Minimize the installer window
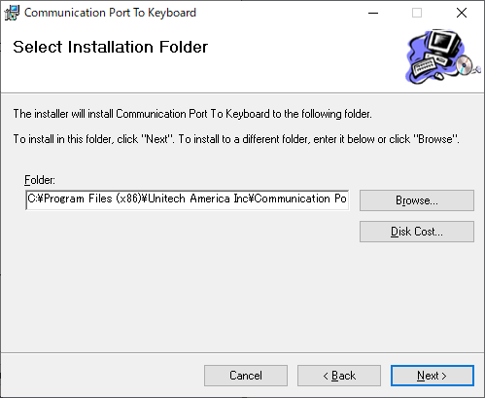Viewport: 485px width, 398px height. tap(373, 13)
